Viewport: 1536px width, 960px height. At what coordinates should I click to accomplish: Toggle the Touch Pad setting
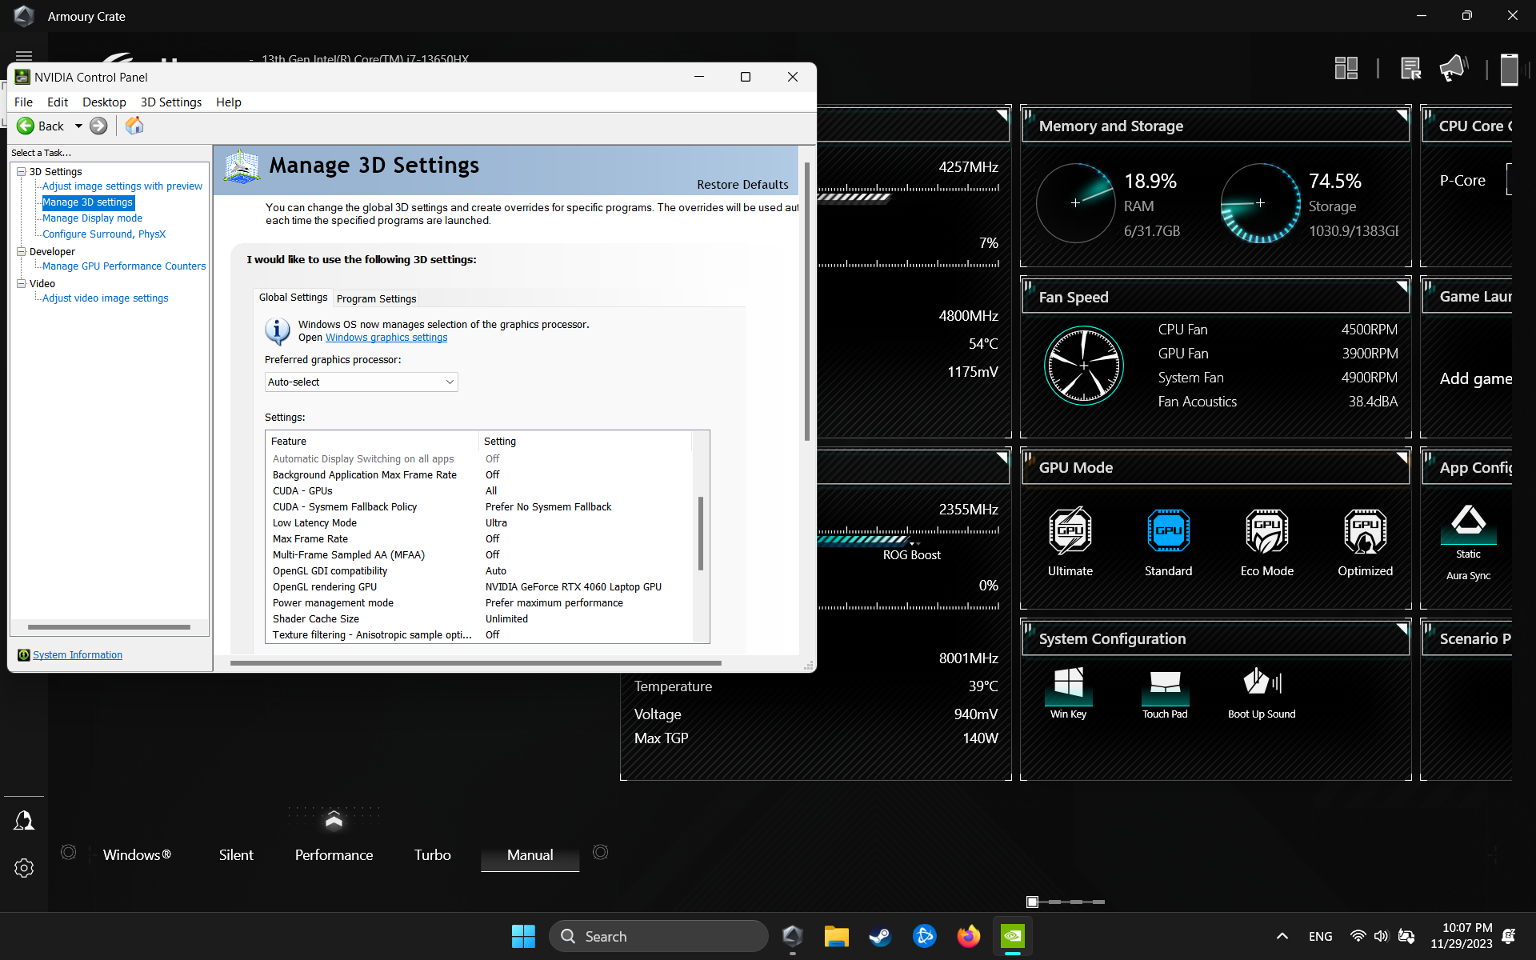[x=1165, y=685]
